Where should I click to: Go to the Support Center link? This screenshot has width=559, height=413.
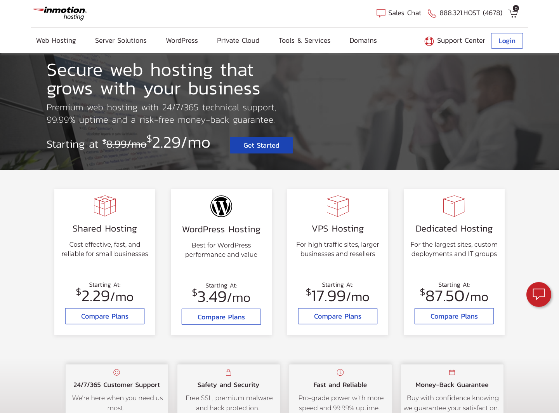click(x=461, y=40)
